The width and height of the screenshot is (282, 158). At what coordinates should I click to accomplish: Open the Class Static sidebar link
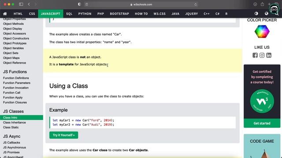pos(11,127)
